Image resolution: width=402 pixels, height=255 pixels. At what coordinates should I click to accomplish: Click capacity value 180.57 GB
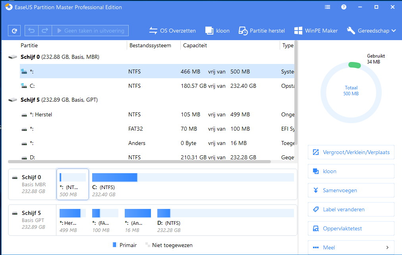[x=193, y=86]
